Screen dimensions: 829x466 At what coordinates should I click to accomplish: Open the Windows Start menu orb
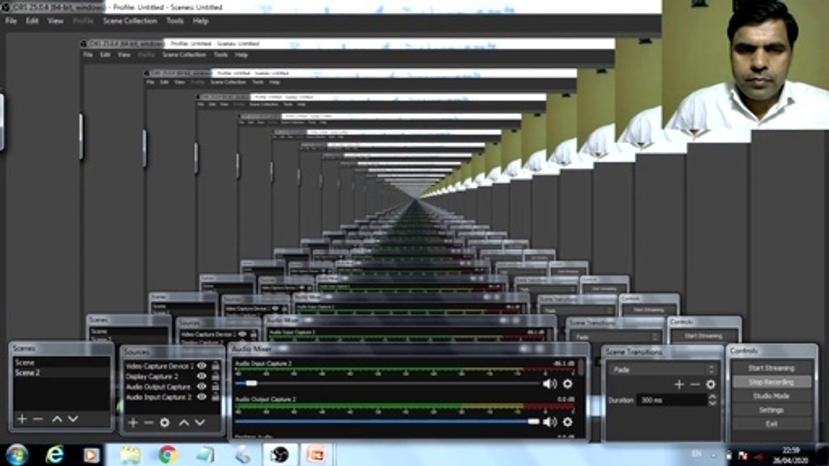16,454
